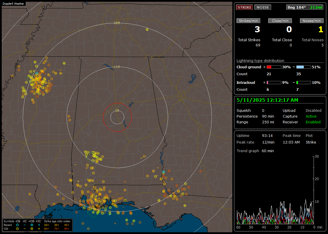The height and width of the screenshot is (234, 328).
Task: Click the 50 label on the trend graph time axis
Action: tap(251, 227)
